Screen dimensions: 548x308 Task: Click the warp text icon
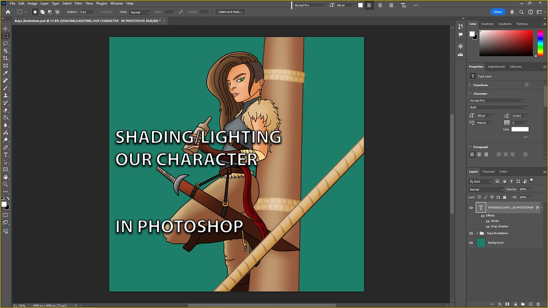click(x=403, y=5)
